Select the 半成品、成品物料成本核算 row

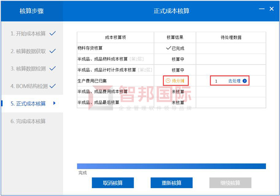coord(171,59)
